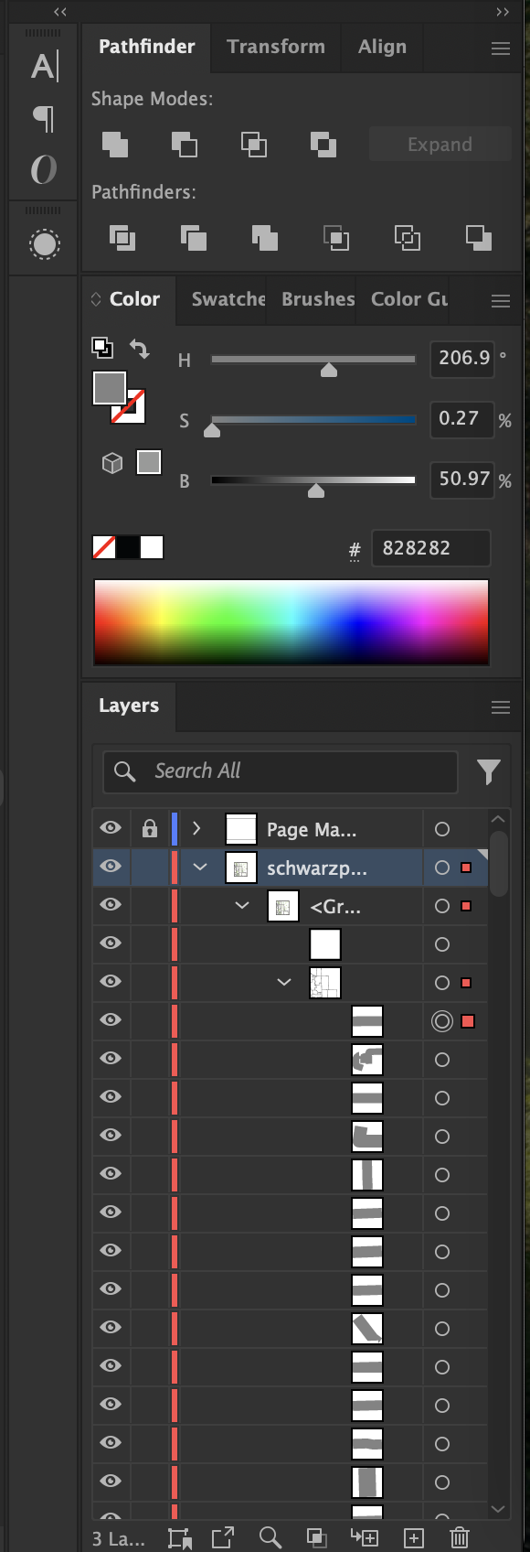This screenshot has height=1552, width=530.
Task: Open the OpenType panel icon
Action: tap(43, 169)
